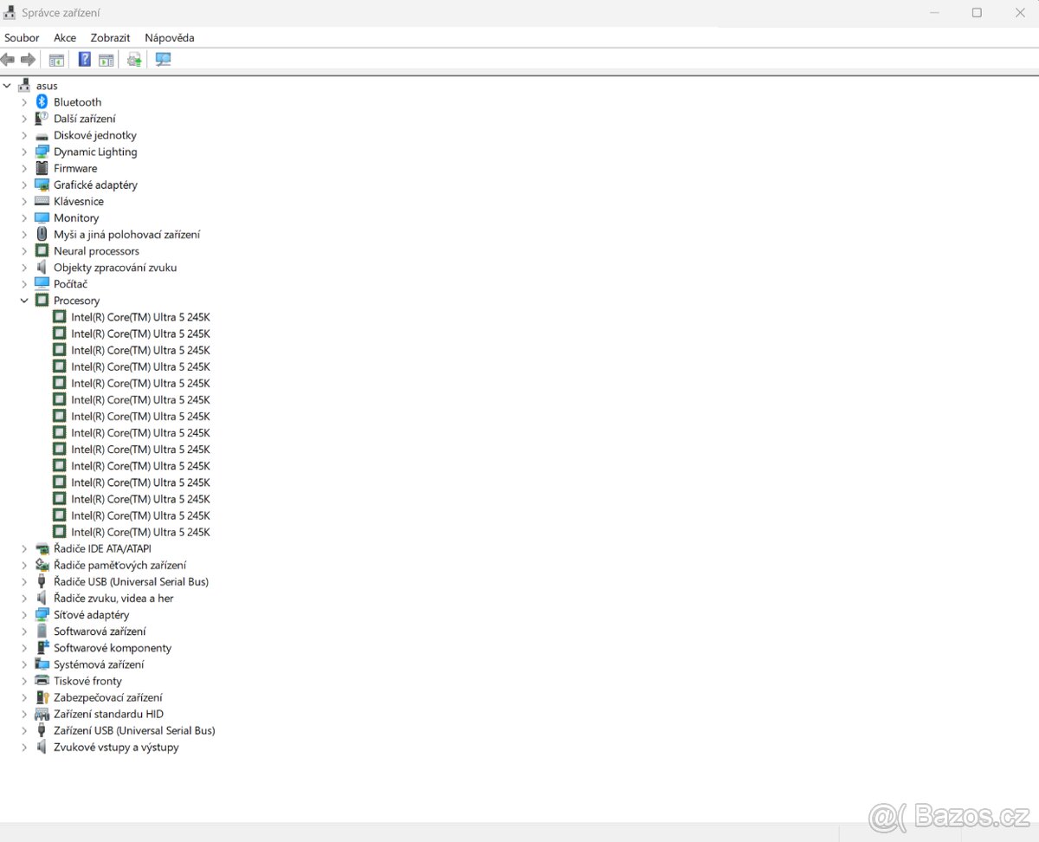Select the Počítač tree label
1039x842 pixels.
pos(70,284)
